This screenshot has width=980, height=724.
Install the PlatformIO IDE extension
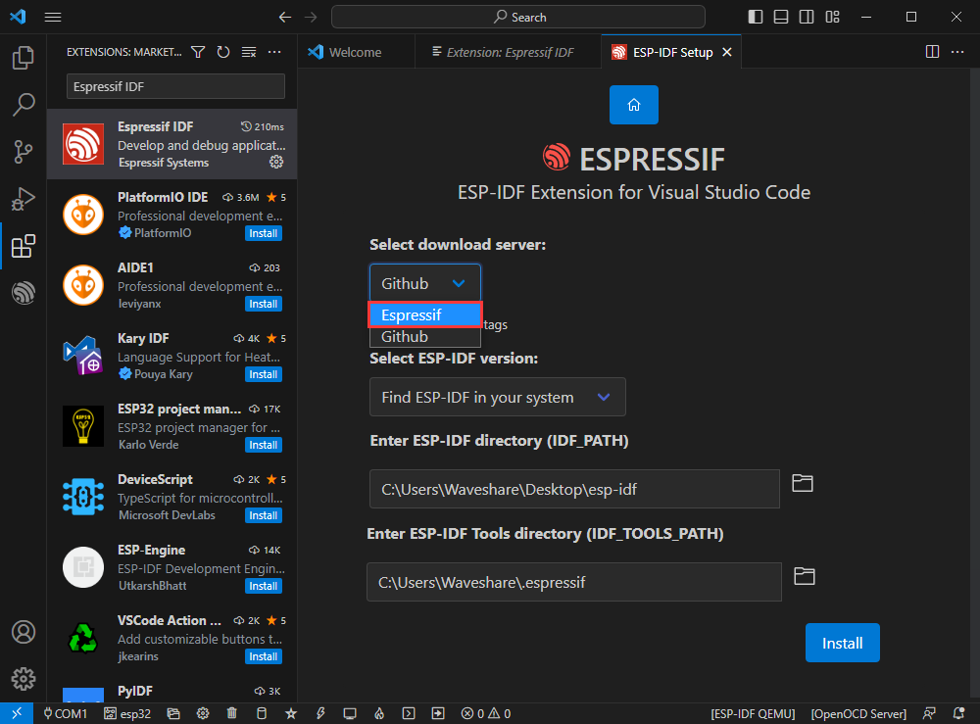263,233
